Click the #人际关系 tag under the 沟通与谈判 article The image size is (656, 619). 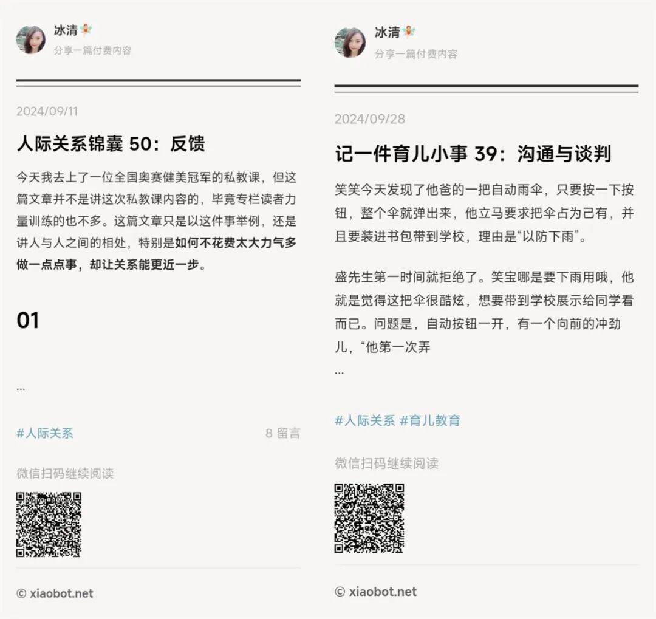(x=365, y=420)
